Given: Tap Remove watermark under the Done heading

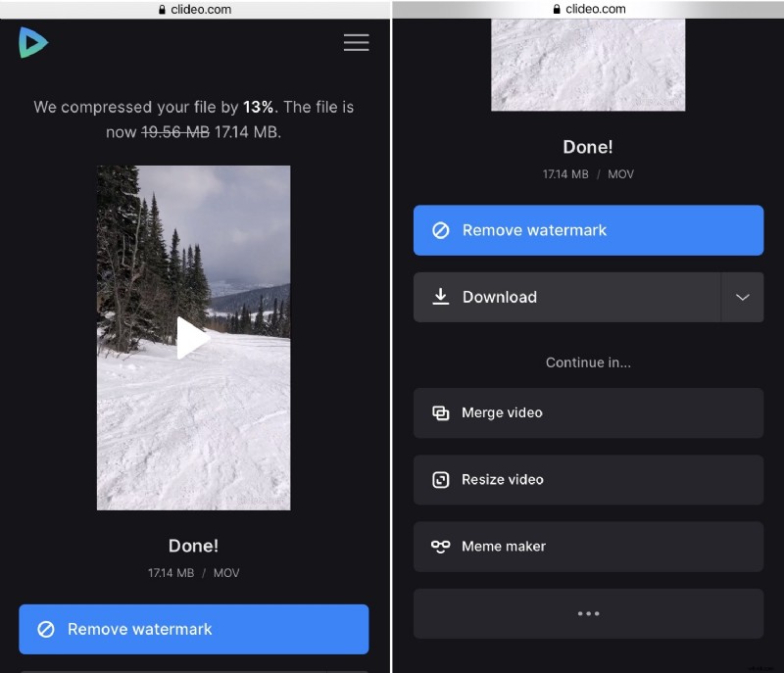Looking at the screenshot, I should [193, 630].
